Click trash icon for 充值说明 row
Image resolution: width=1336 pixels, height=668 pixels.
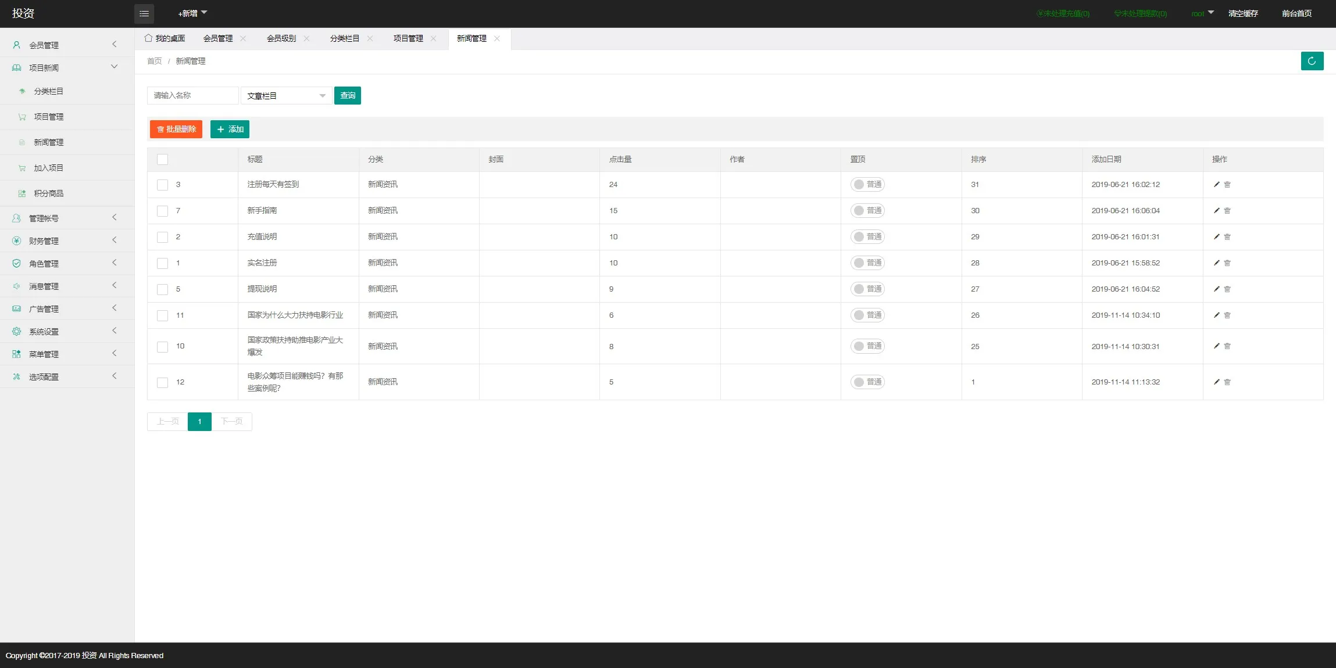[x=1227, y=237]
